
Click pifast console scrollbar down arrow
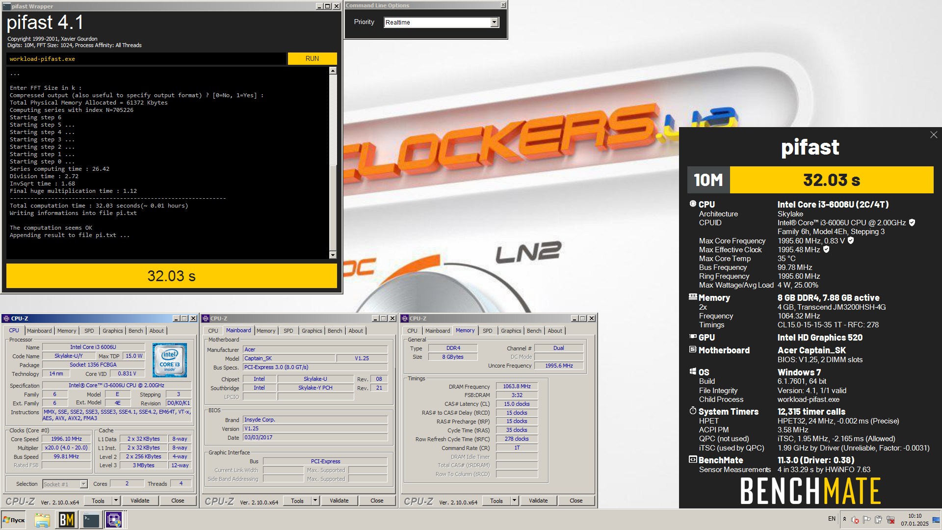click(x=333, y=255)
